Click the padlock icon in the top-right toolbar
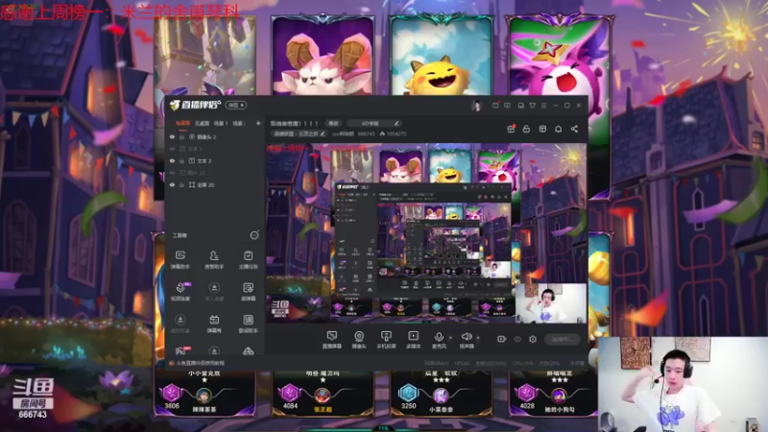 point(526,129)
